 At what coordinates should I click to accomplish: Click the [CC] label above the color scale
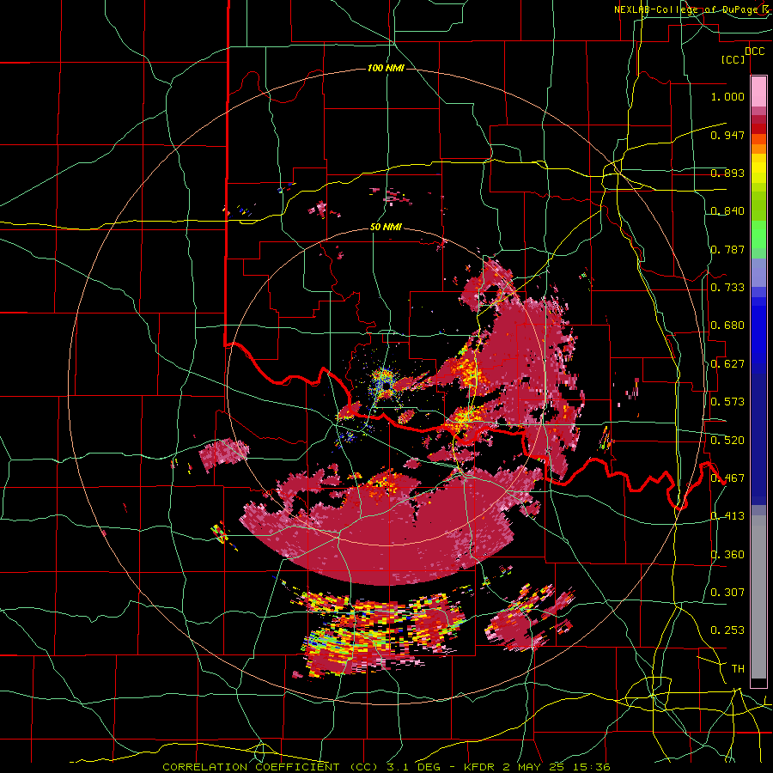(x=733, y=59)
